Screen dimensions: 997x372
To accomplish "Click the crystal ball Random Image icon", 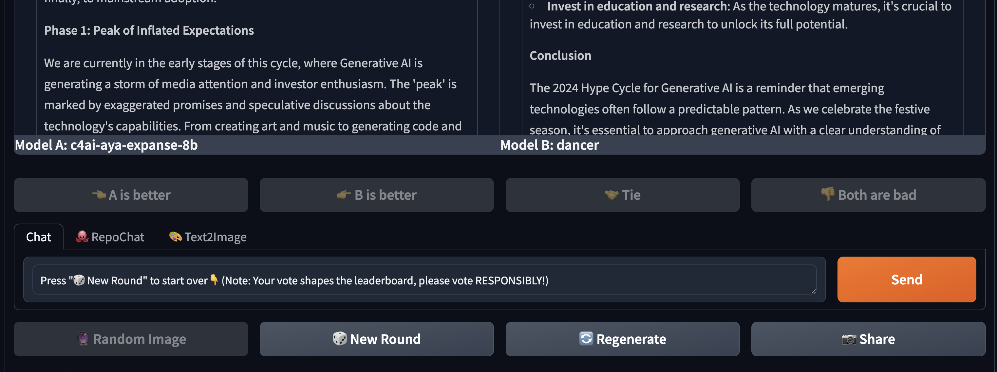I will click(83, 339).
